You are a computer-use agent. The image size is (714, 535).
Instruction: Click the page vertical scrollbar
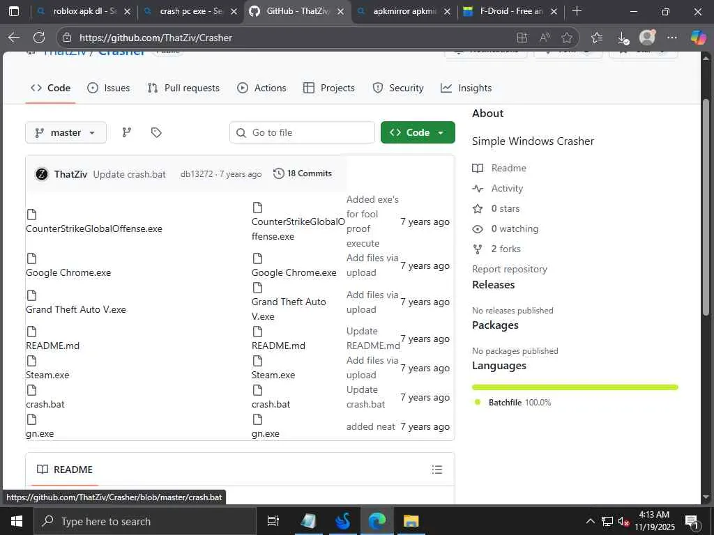click(x=706, y=208)
